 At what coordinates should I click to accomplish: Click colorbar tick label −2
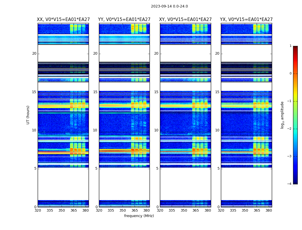click(x=289, y=129)
